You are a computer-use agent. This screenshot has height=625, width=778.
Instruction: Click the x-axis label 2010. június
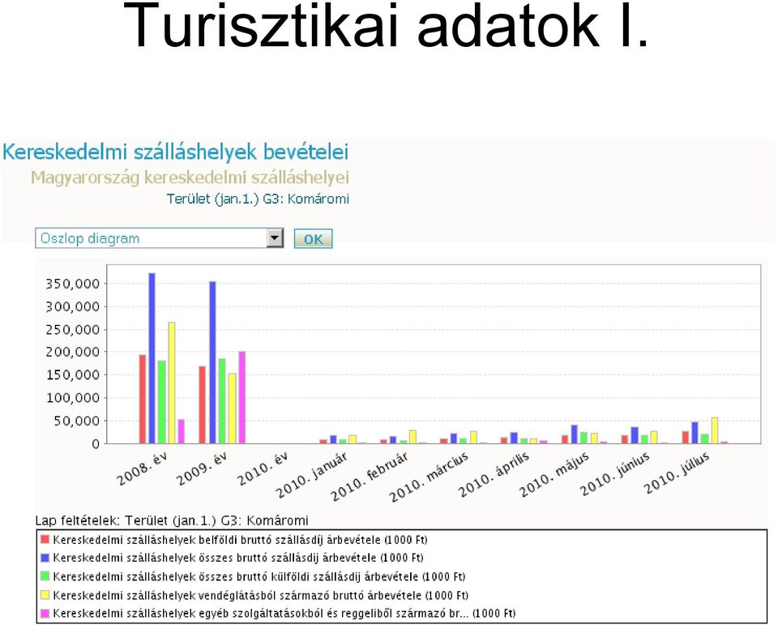tap(615, 474)
